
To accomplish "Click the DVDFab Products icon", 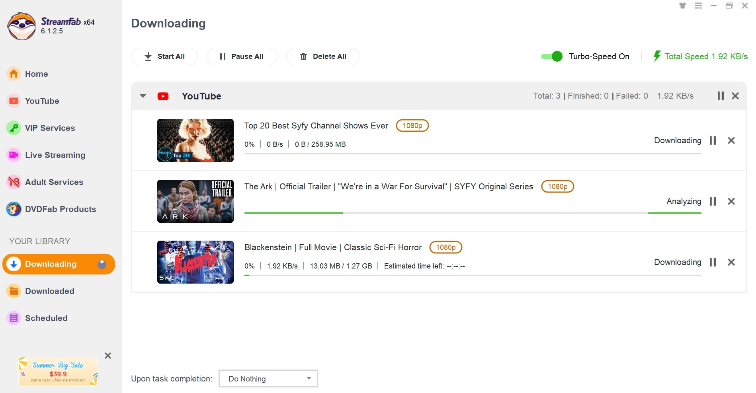I will (x=14, y=209).
